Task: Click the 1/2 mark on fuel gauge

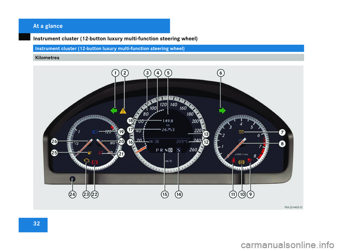Action: click(76, 143)
